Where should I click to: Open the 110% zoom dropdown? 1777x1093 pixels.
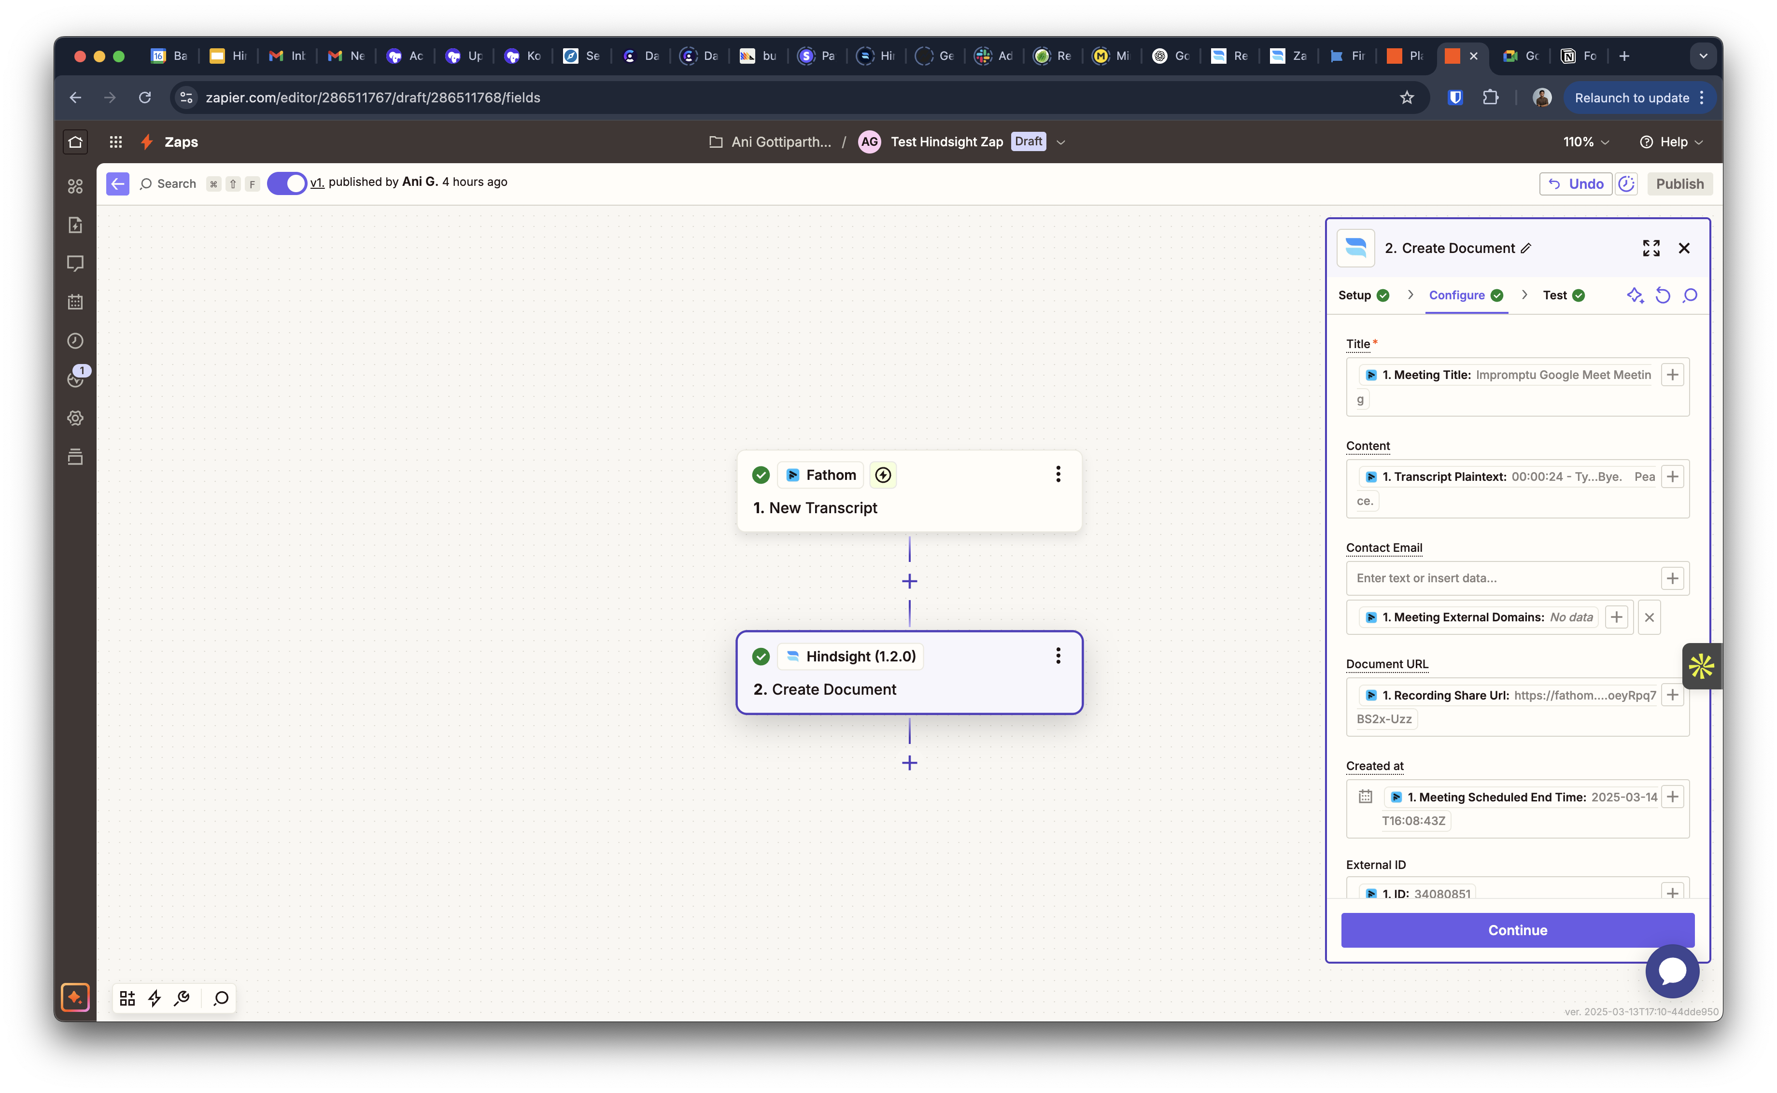(x=1586, y=141)
